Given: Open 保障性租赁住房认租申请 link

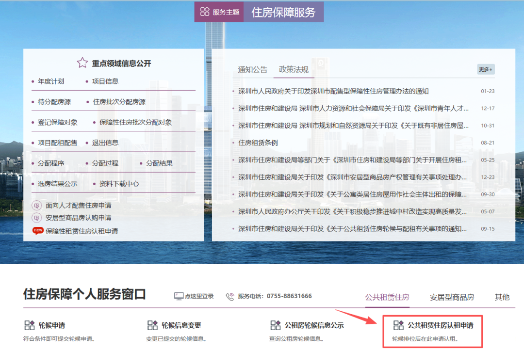Looking at the screenshot, I should [x=82, y=231].
